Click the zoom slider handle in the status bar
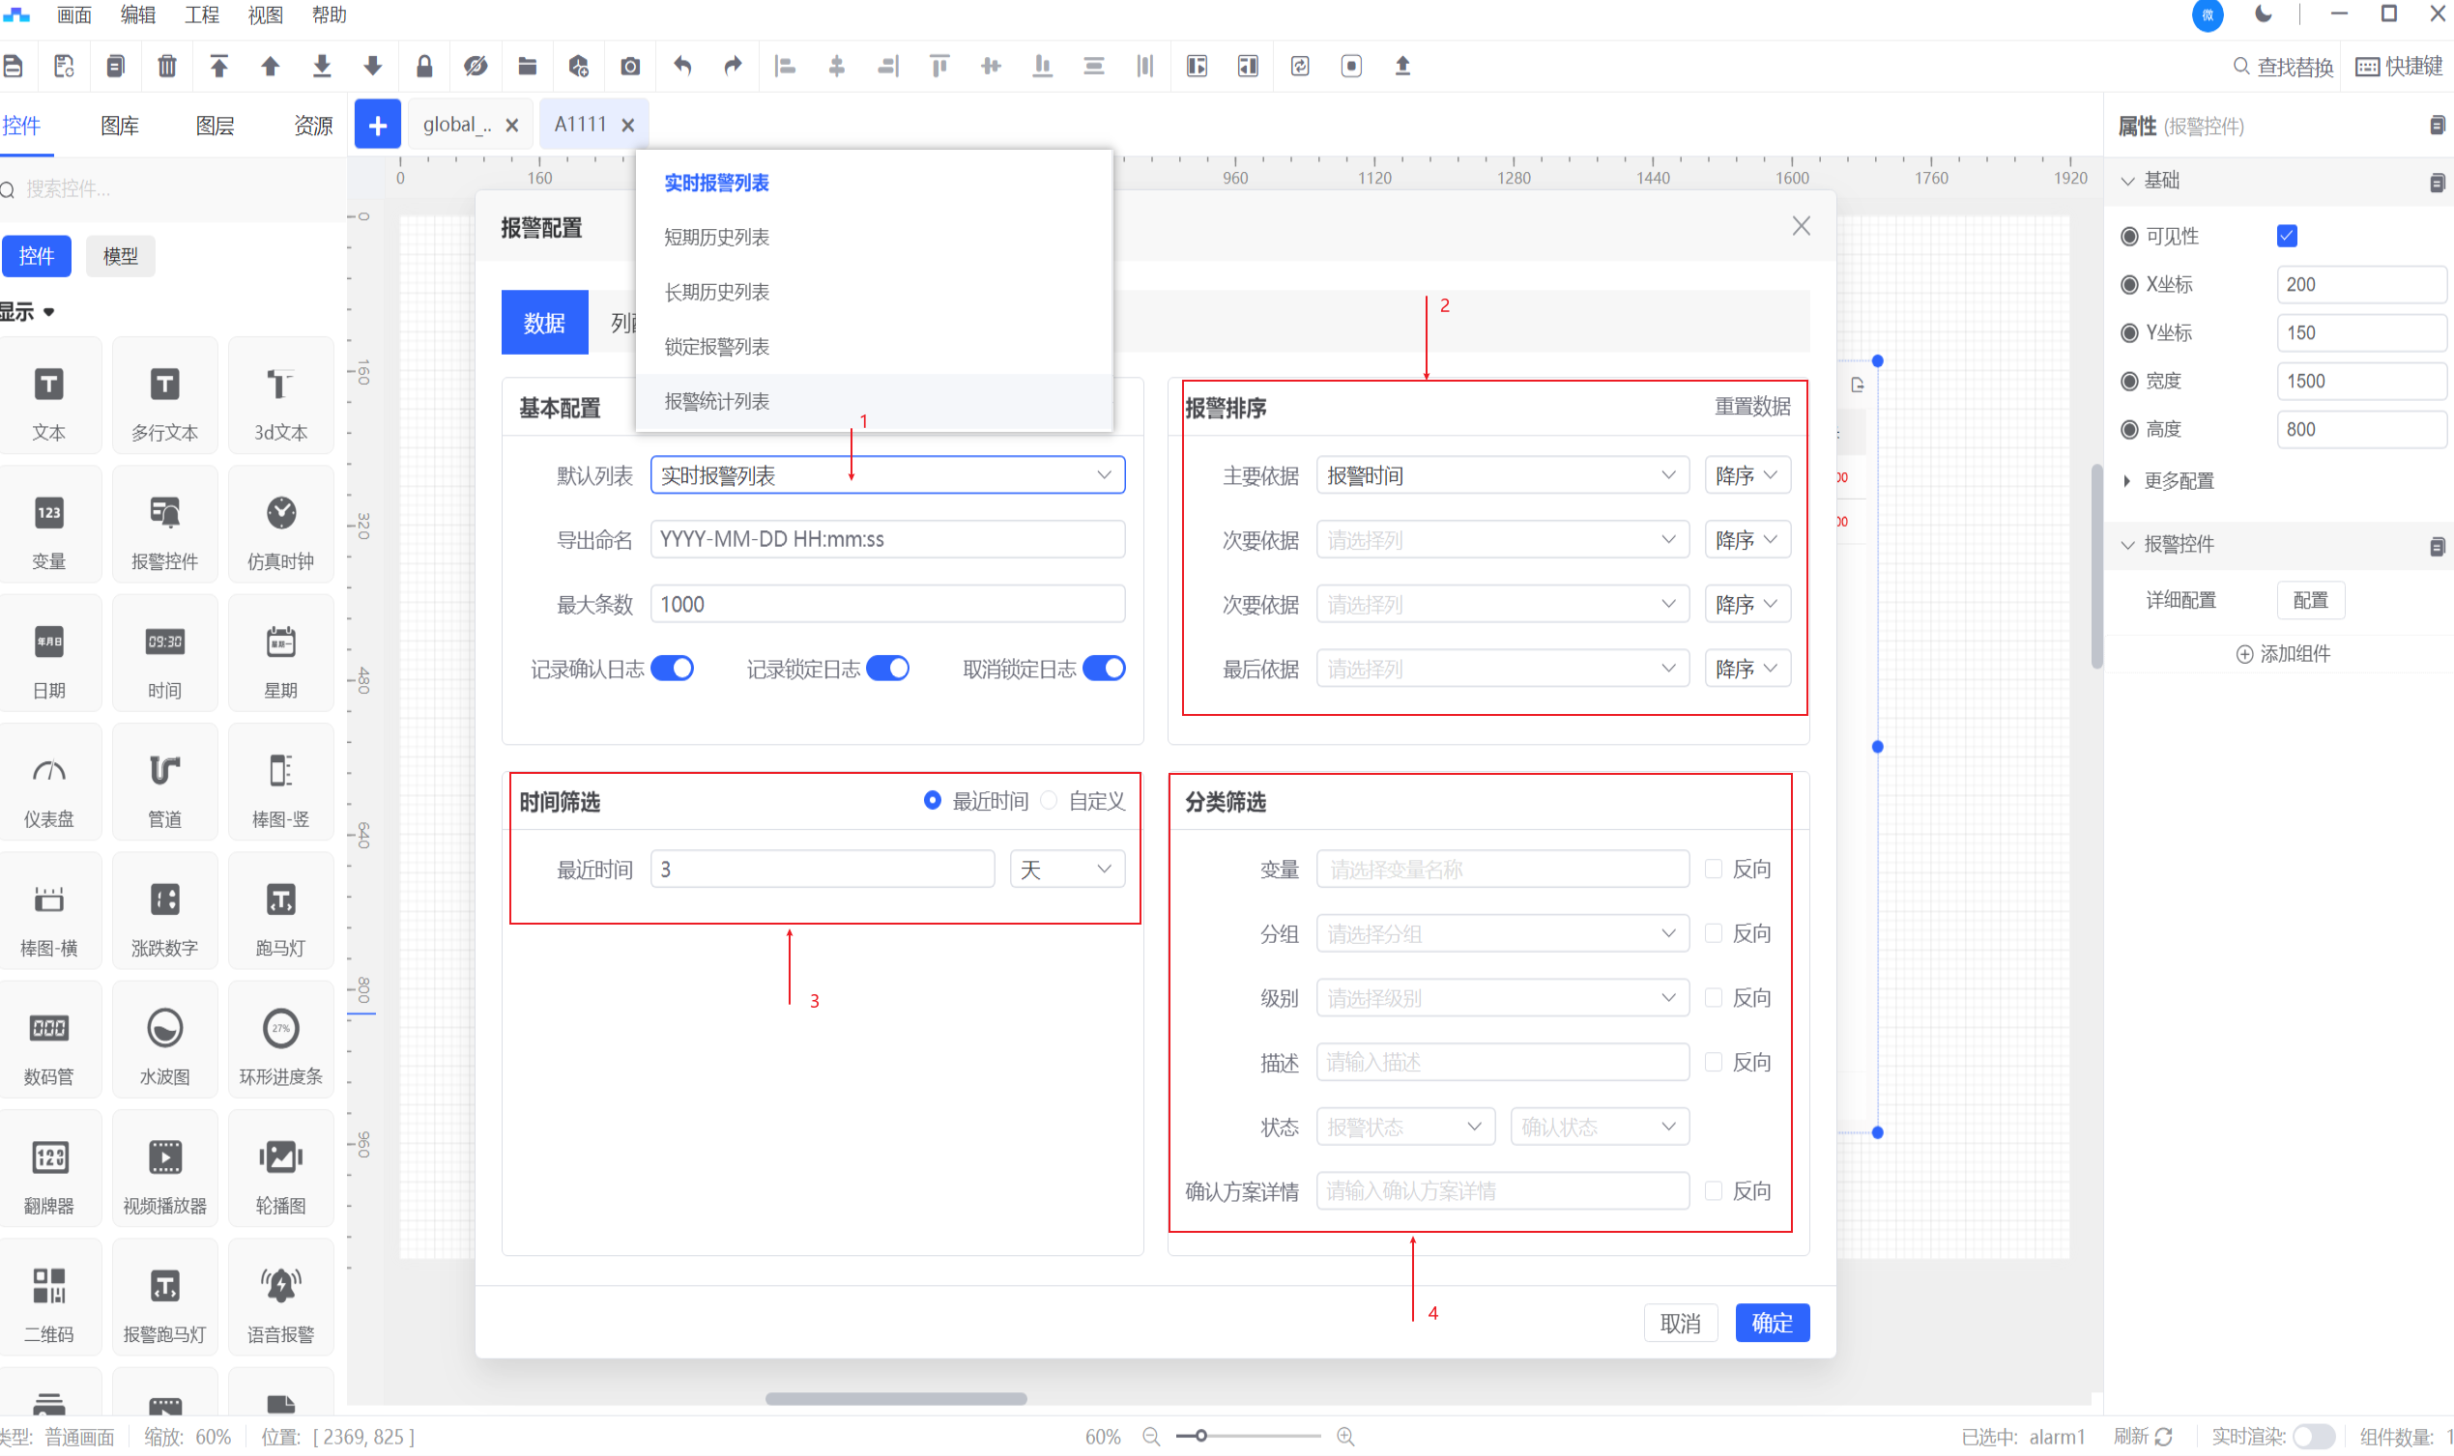This screenshot has height=1456, width=2454. 1200,1437
